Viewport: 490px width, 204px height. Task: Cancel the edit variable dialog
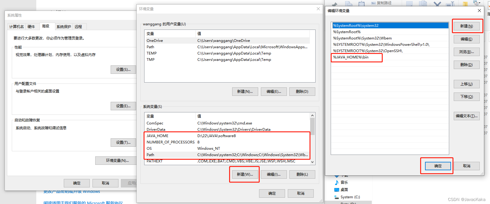[467, 166]
